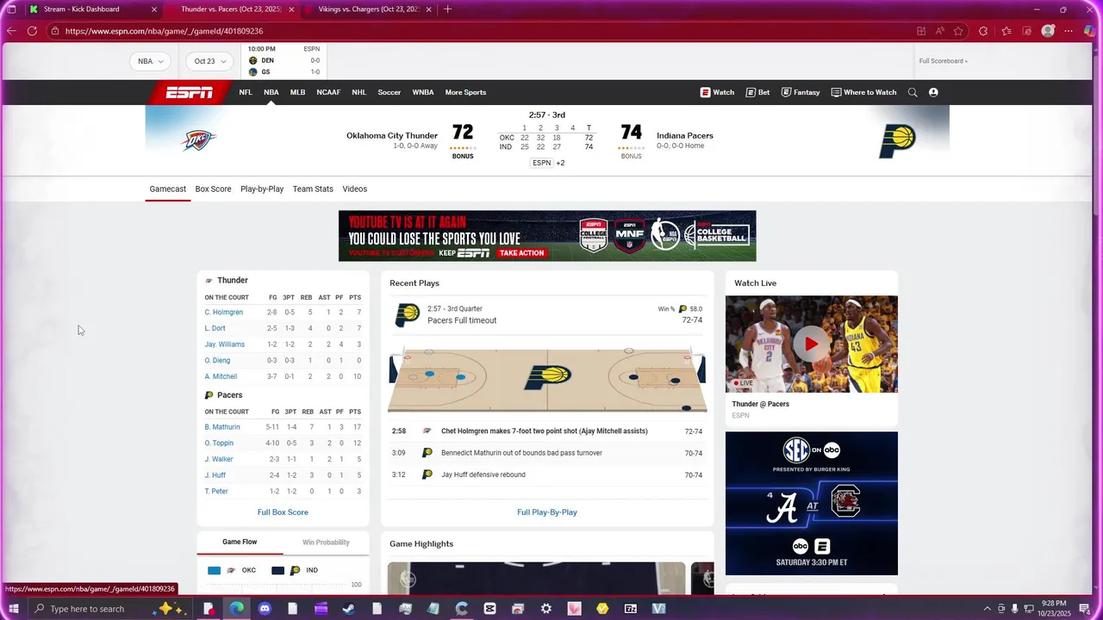Click the Microsoft Edge taskbar icon
This screenshot has width=1103, height=620.
[x=236, y=609]
